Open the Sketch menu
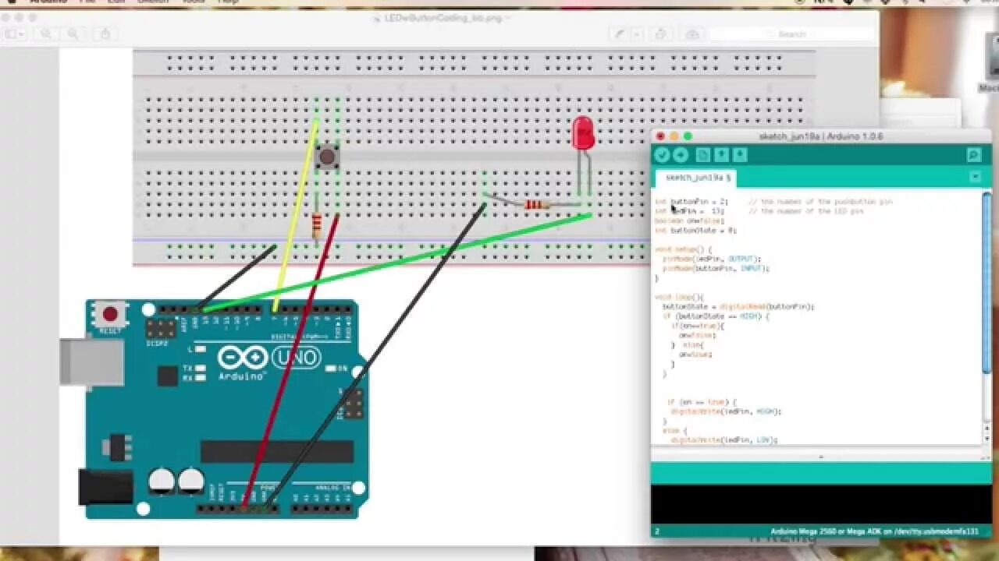 [153, 2]
